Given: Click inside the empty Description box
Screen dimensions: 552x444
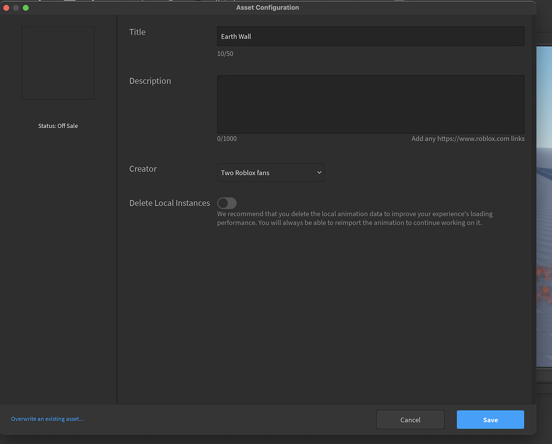Looking at the screenshot, I should point(370,102).
